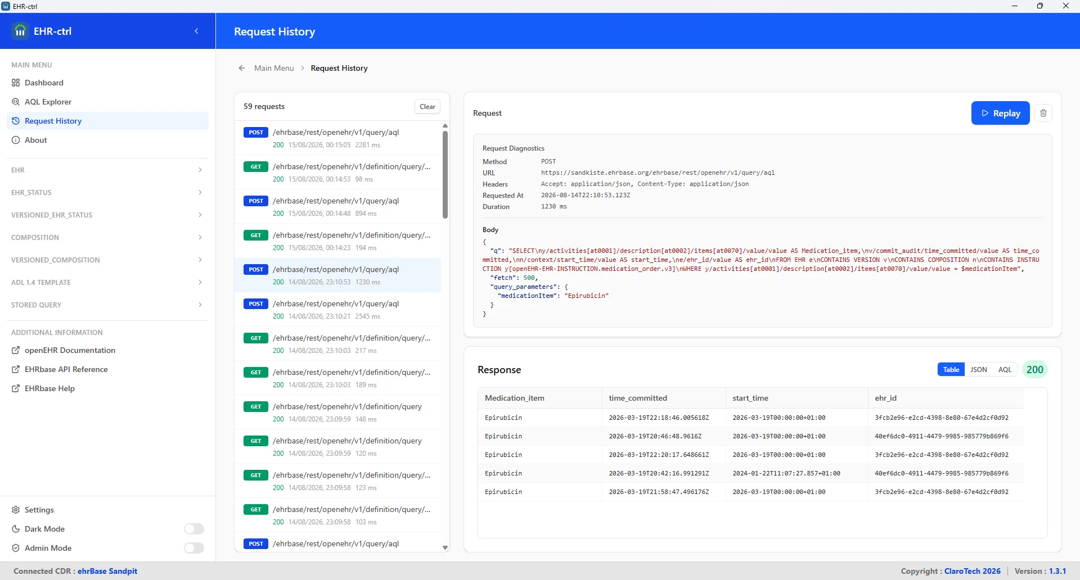Viewport: 1080px width, 580px height.
Task: Expand the STORED QUERY section
Action: 107,305
